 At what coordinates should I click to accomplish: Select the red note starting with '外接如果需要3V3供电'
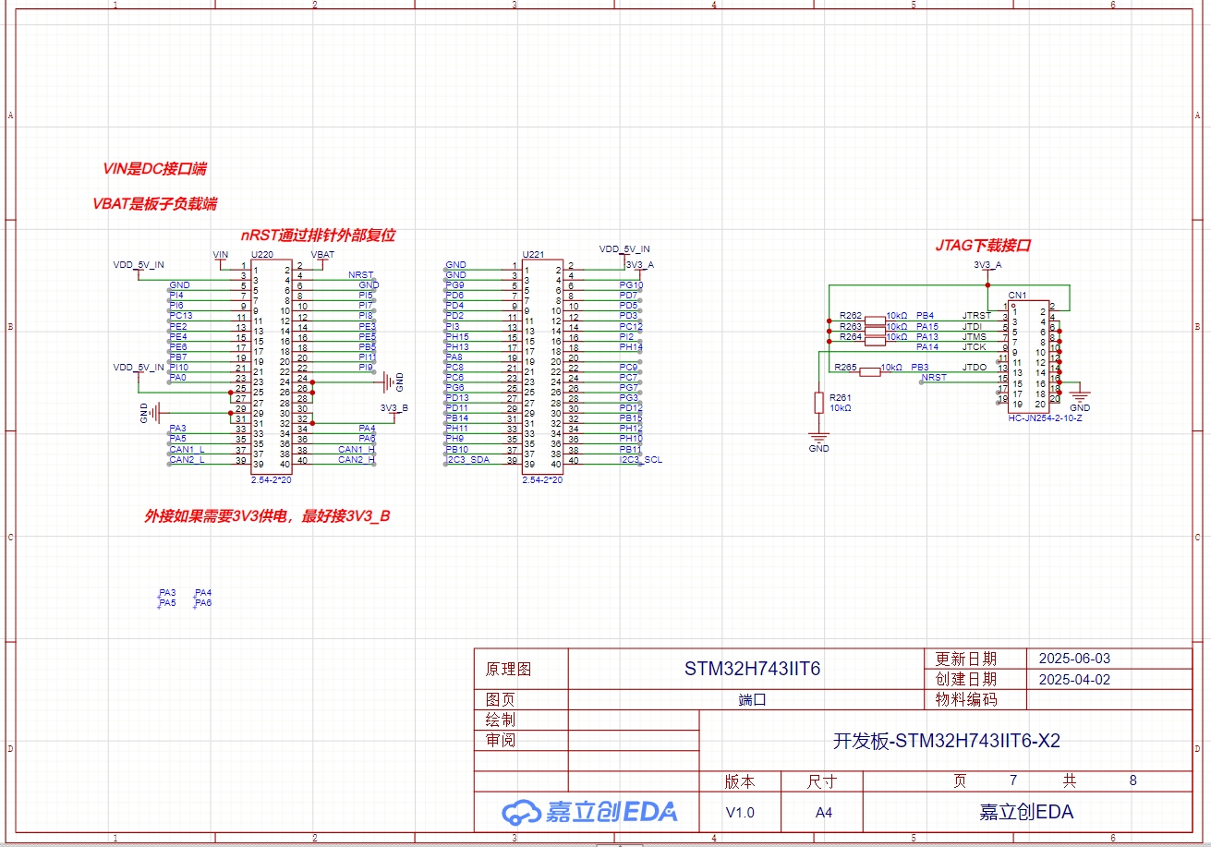click(267, 516)
